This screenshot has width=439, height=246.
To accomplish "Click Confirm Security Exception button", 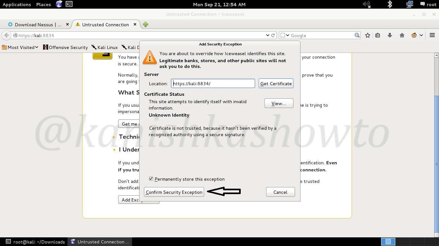I will 174,192.
